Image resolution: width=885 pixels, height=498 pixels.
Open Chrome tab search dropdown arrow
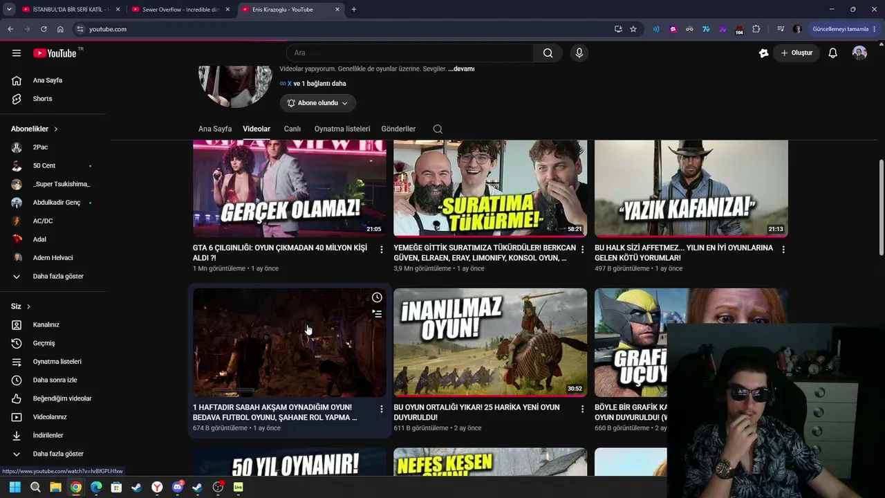(x=9, y=10)
